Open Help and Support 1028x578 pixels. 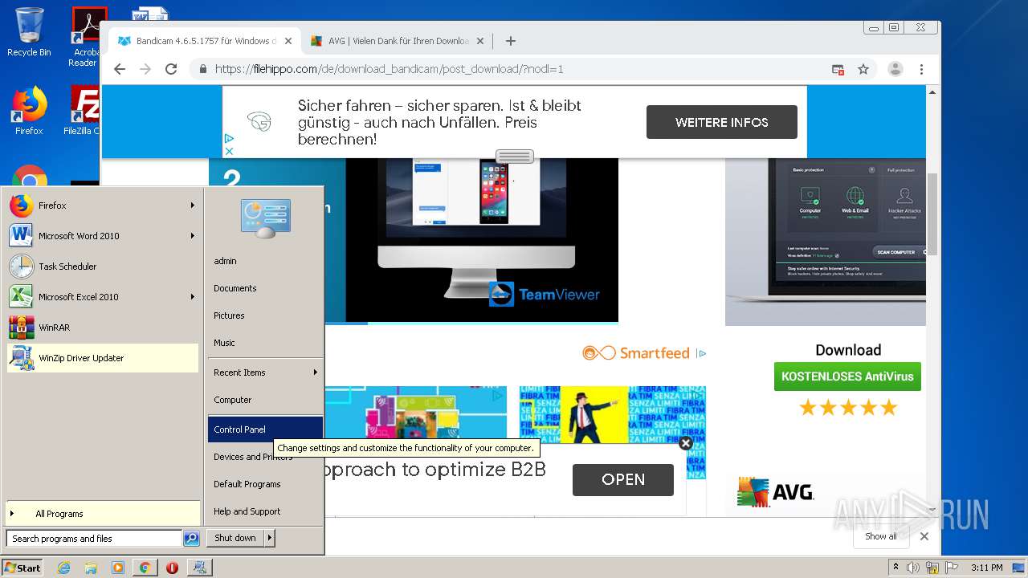coord(265,511)
